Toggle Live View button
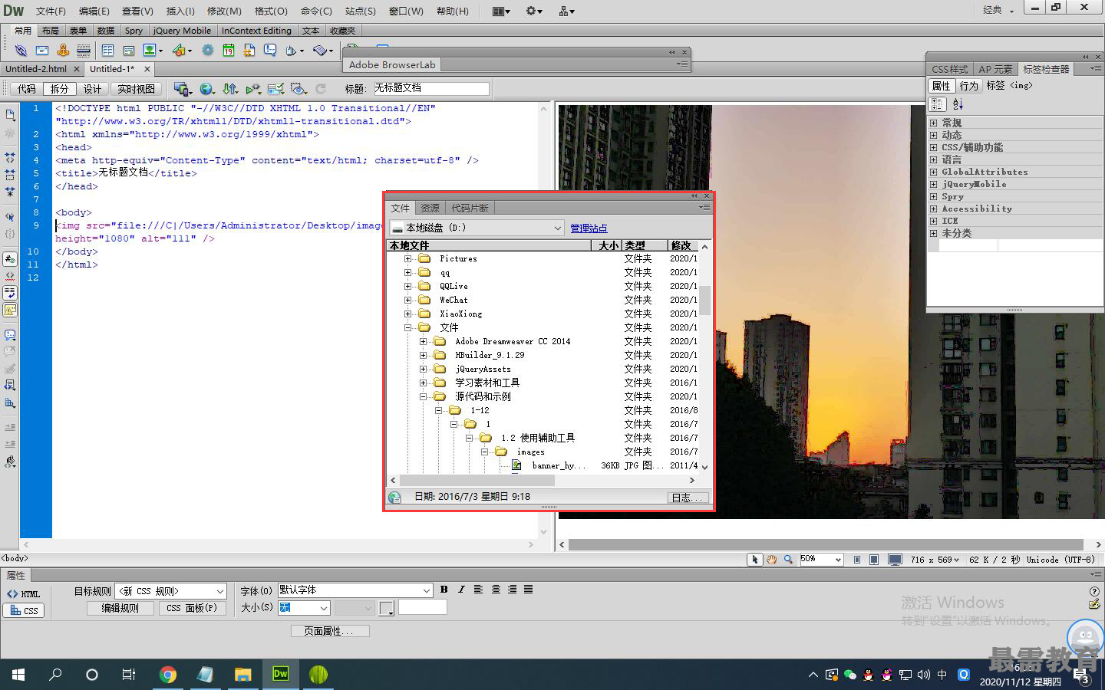This screenshot has height=690, width=1105. (136, 89)
